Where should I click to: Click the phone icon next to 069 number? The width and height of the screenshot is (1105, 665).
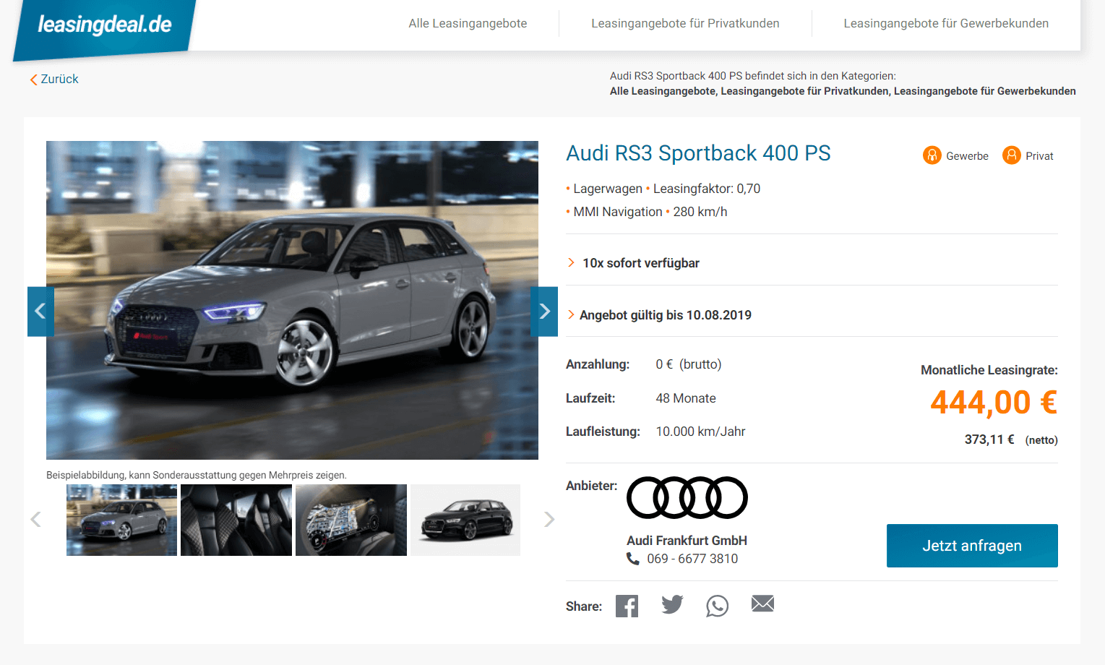pyautogui.click(x=633, y=559)
